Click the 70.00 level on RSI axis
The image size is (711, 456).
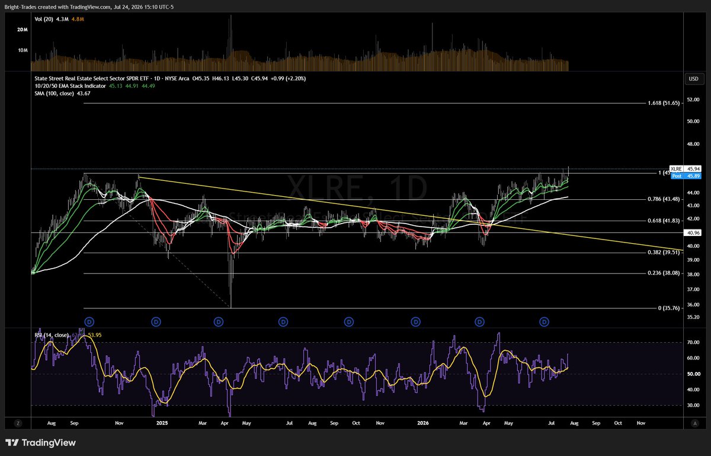tap(693, 343)
